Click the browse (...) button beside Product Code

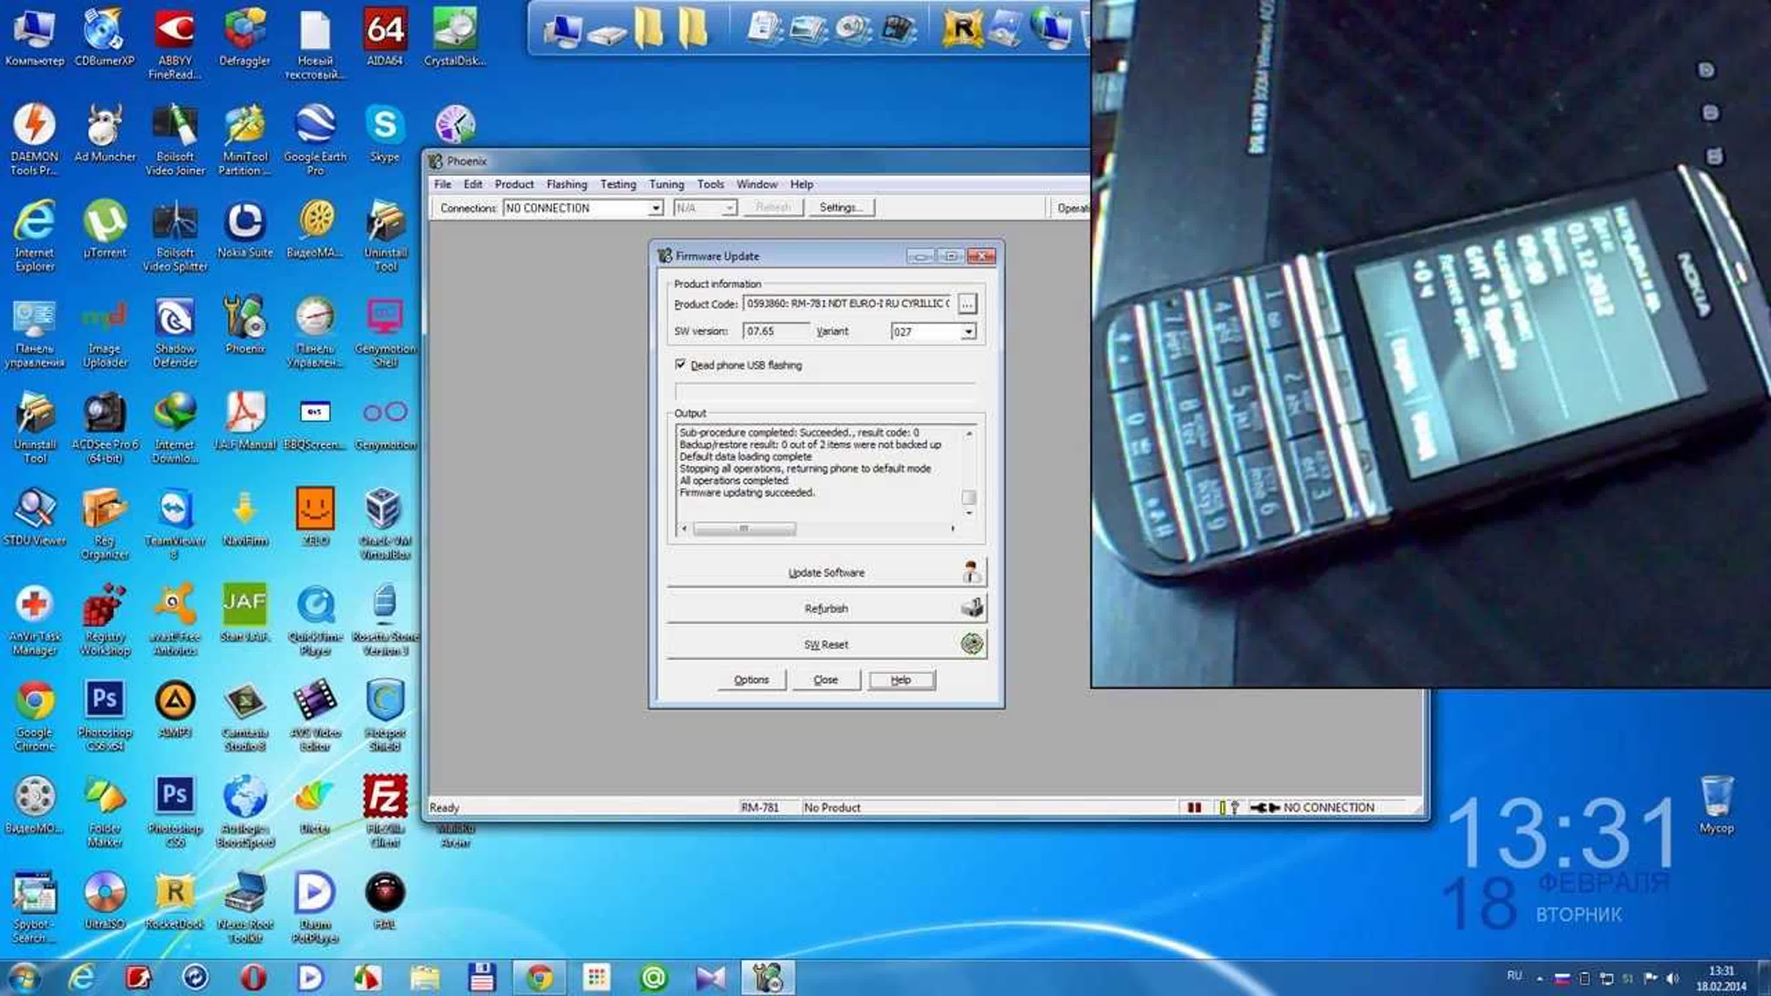click(967, 304)
